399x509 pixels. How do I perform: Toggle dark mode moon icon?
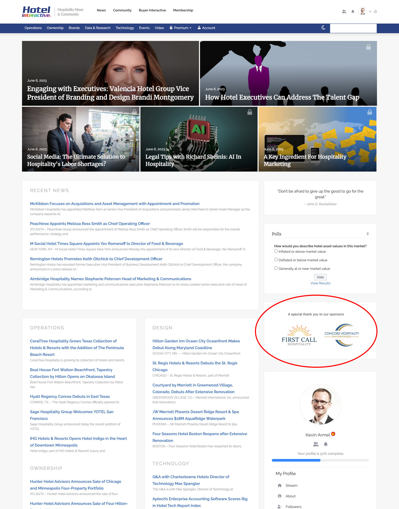point(323,28)
